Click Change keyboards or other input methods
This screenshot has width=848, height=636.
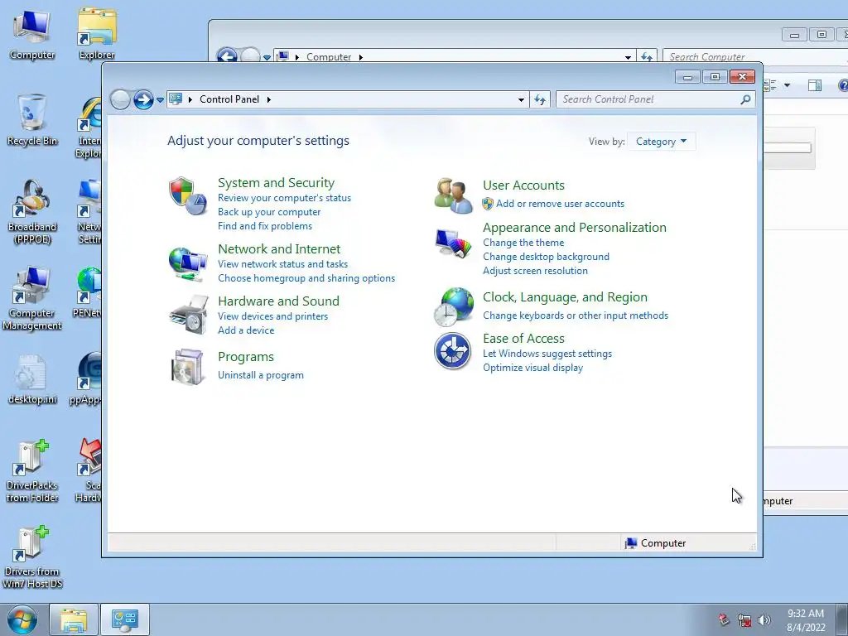(x=576, y=316)
